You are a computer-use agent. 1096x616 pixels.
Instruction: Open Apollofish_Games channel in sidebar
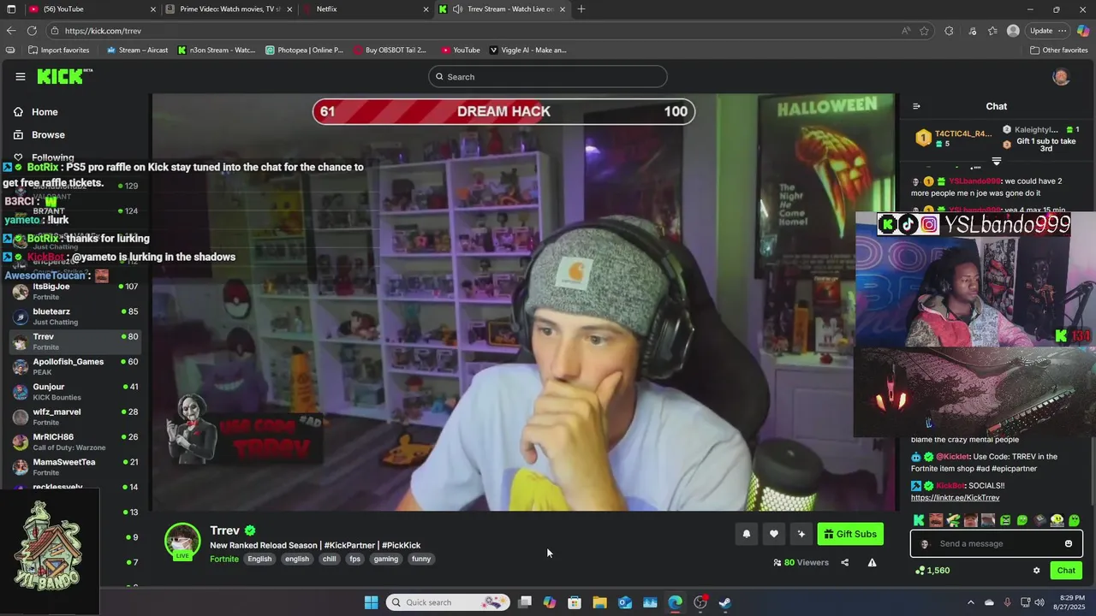(74, 366)
